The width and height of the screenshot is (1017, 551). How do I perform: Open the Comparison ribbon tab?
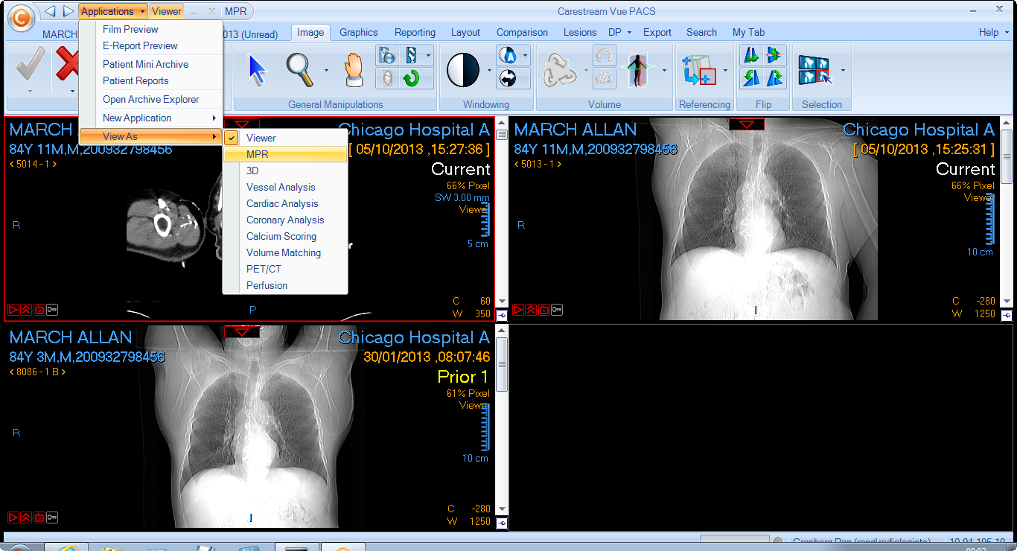[x=522, y=32]
